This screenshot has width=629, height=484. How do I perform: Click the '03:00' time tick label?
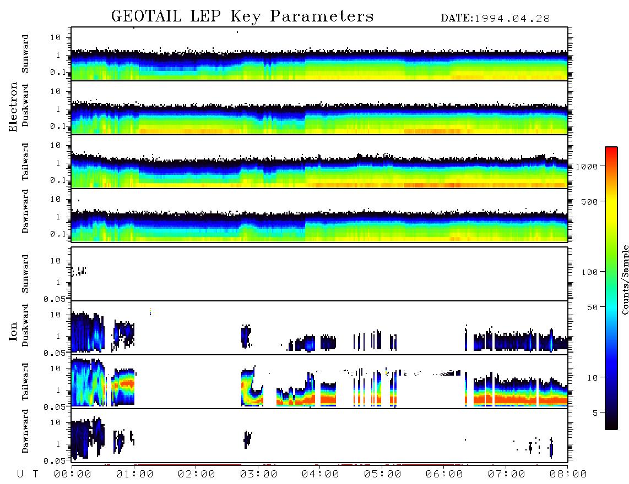259,475
